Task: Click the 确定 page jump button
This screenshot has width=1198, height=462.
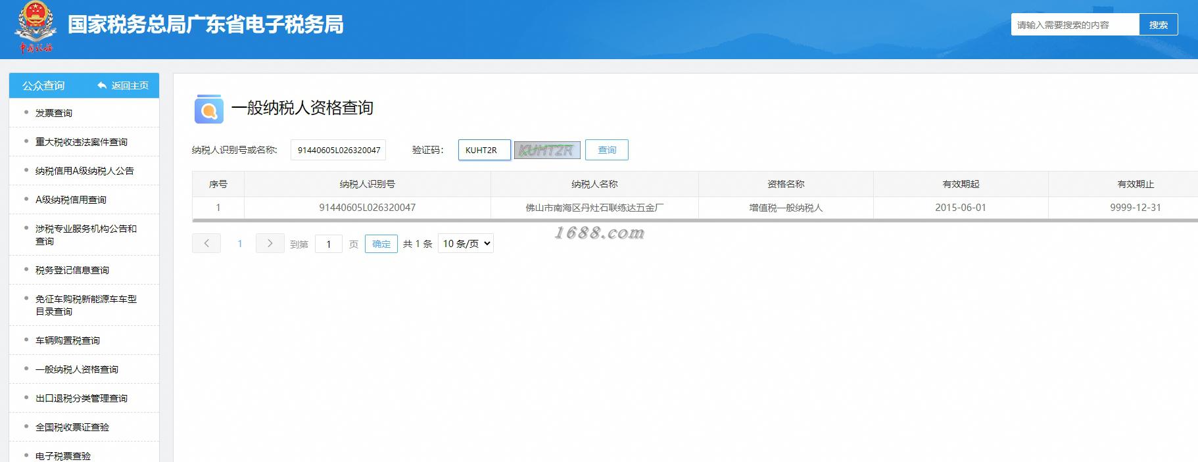Action: (381, 244)
